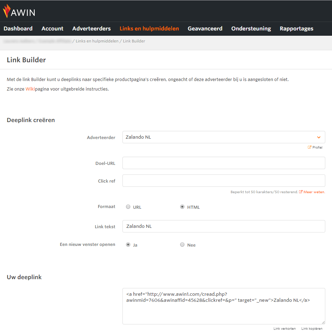Click the Meer weten external link icon
This screenshot has width=332, height=334.
(301, 192)
